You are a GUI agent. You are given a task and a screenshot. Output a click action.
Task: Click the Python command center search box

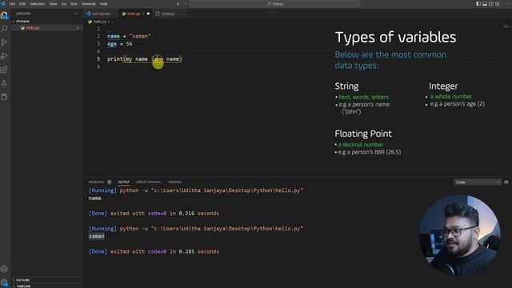pyautogui.click(x=274, y=3)
